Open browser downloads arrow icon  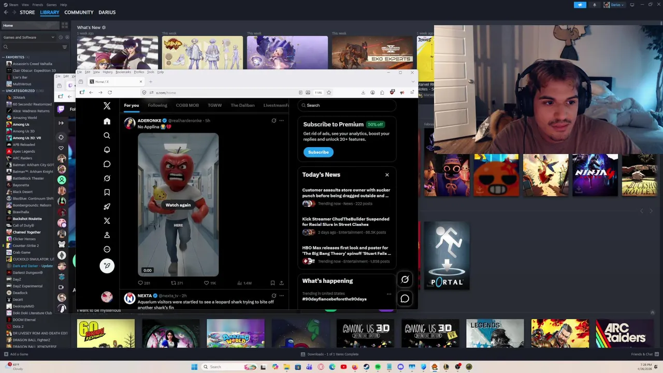[363, 93]
